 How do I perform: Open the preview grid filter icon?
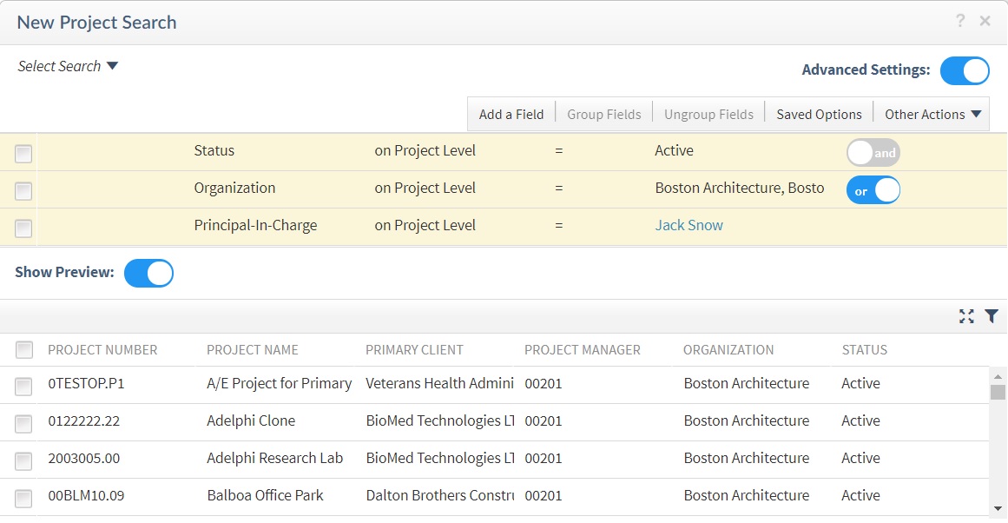point(992,316)
